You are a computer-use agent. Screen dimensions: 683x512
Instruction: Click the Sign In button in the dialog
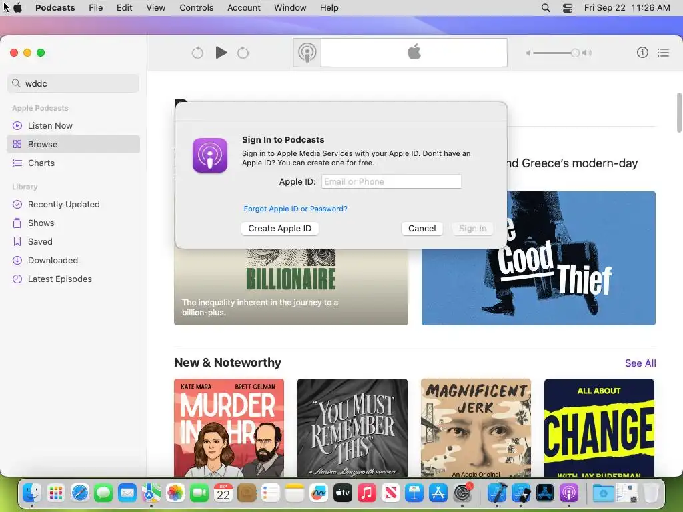tap(473, 229)
